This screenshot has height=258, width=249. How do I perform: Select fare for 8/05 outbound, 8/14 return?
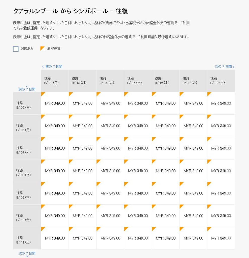pyautogui.click(x=110, y=103)
